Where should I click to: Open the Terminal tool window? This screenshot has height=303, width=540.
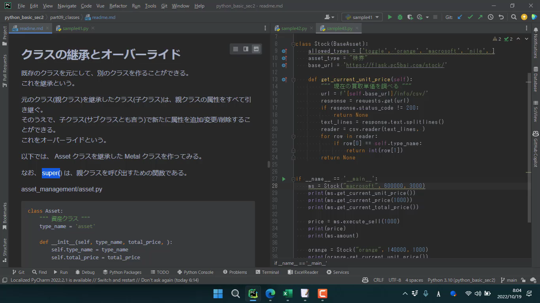tap(267, 272)
